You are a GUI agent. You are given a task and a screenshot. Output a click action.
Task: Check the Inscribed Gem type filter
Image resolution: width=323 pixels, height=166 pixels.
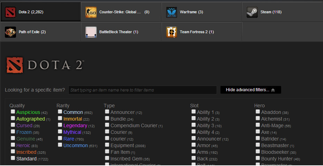(x=107, y=158)
